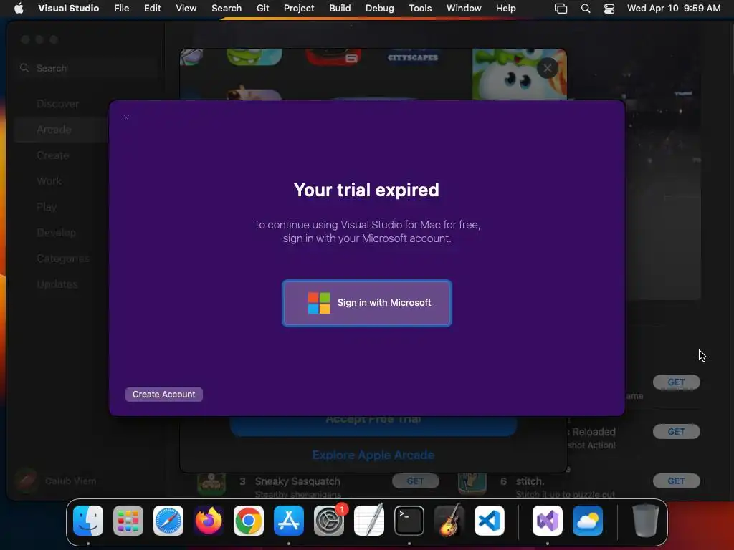The width and height of the screenshot is (734, 550).
Task: Launch Firefox from the Dock
Action: [209, 521]
